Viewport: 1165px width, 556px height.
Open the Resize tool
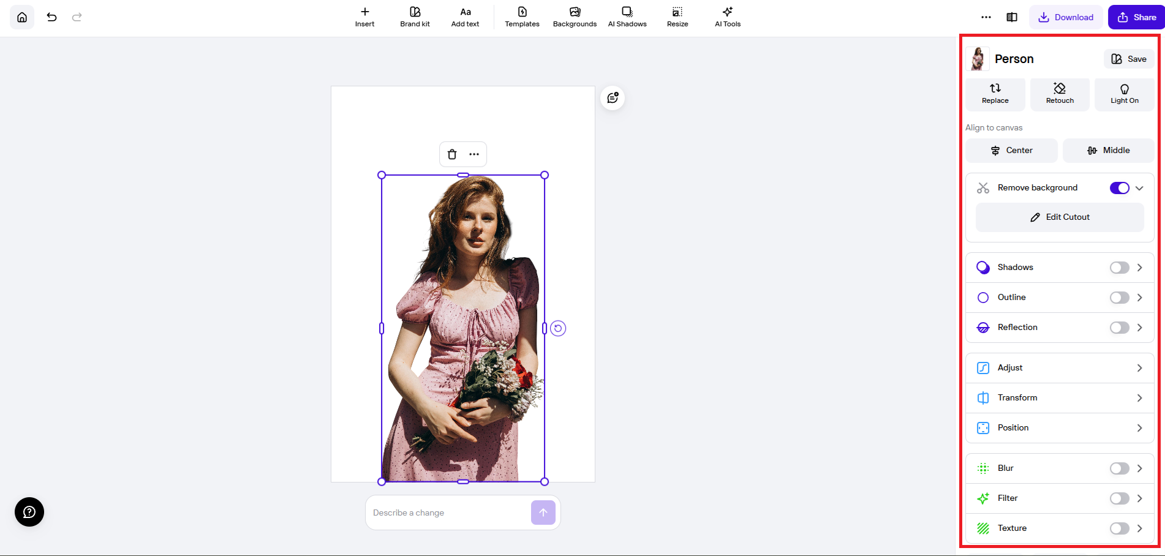pos(677,17)
